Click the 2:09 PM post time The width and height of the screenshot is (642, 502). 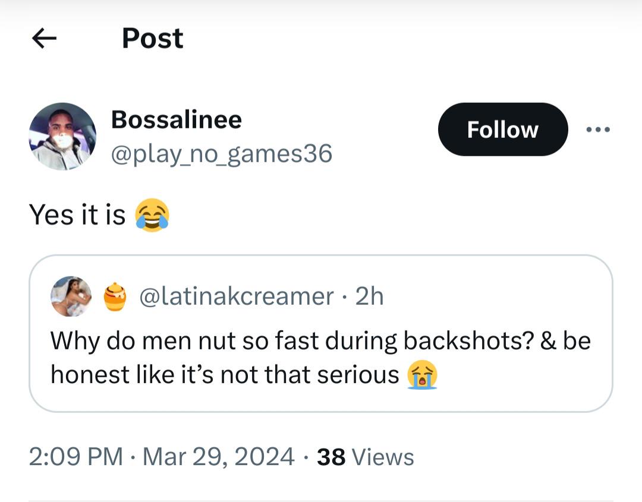(75, 457)
